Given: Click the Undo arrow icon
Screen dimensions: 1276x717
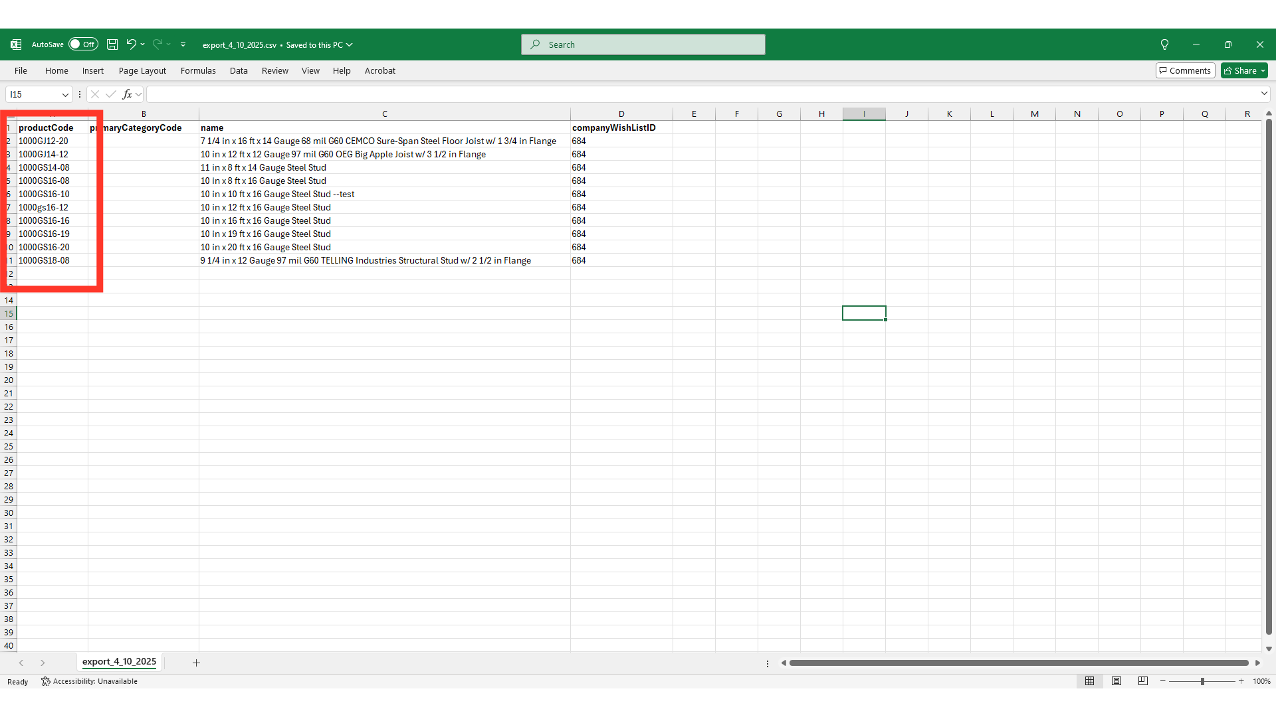Looking at the screenshot, I should point(131,44).
